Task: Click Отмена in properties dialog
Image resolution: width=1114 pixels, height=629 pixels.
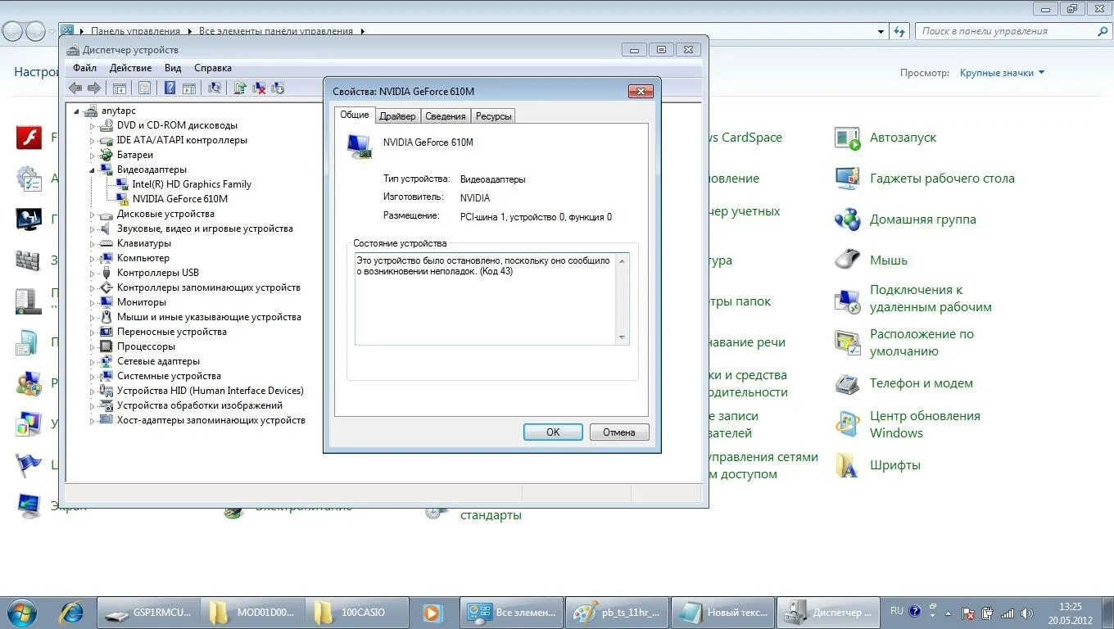Action: (x=619, y=432)
